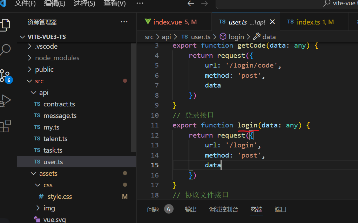Viewport: 358px width, 223px height.
Task: Open the 选择(S) menu
Action: [84, 4]
